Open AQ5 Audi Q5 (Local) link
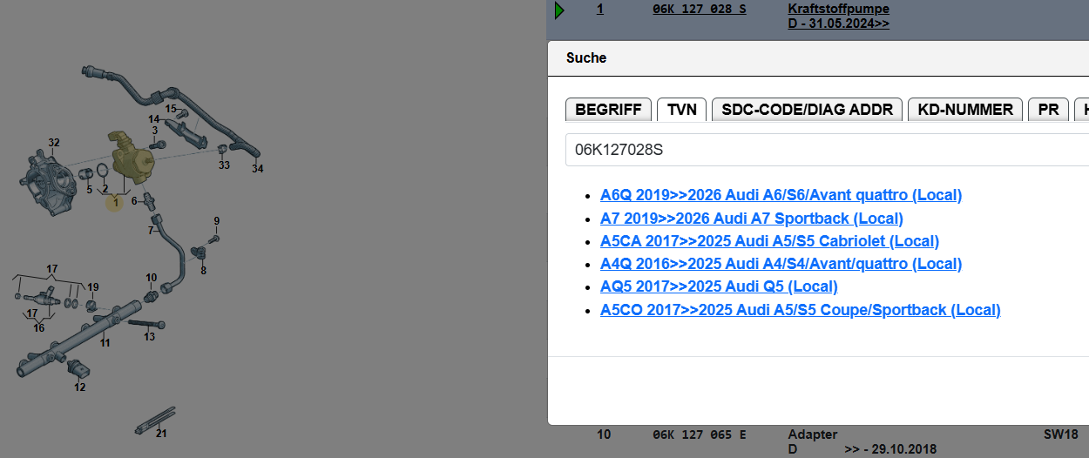 pos(719,286)
